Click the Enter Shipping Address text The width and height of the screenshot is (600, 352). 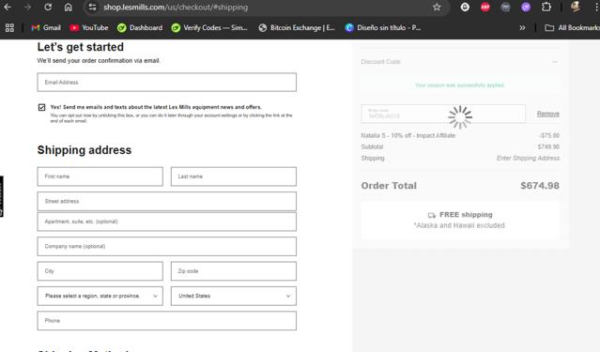[528, 158]
